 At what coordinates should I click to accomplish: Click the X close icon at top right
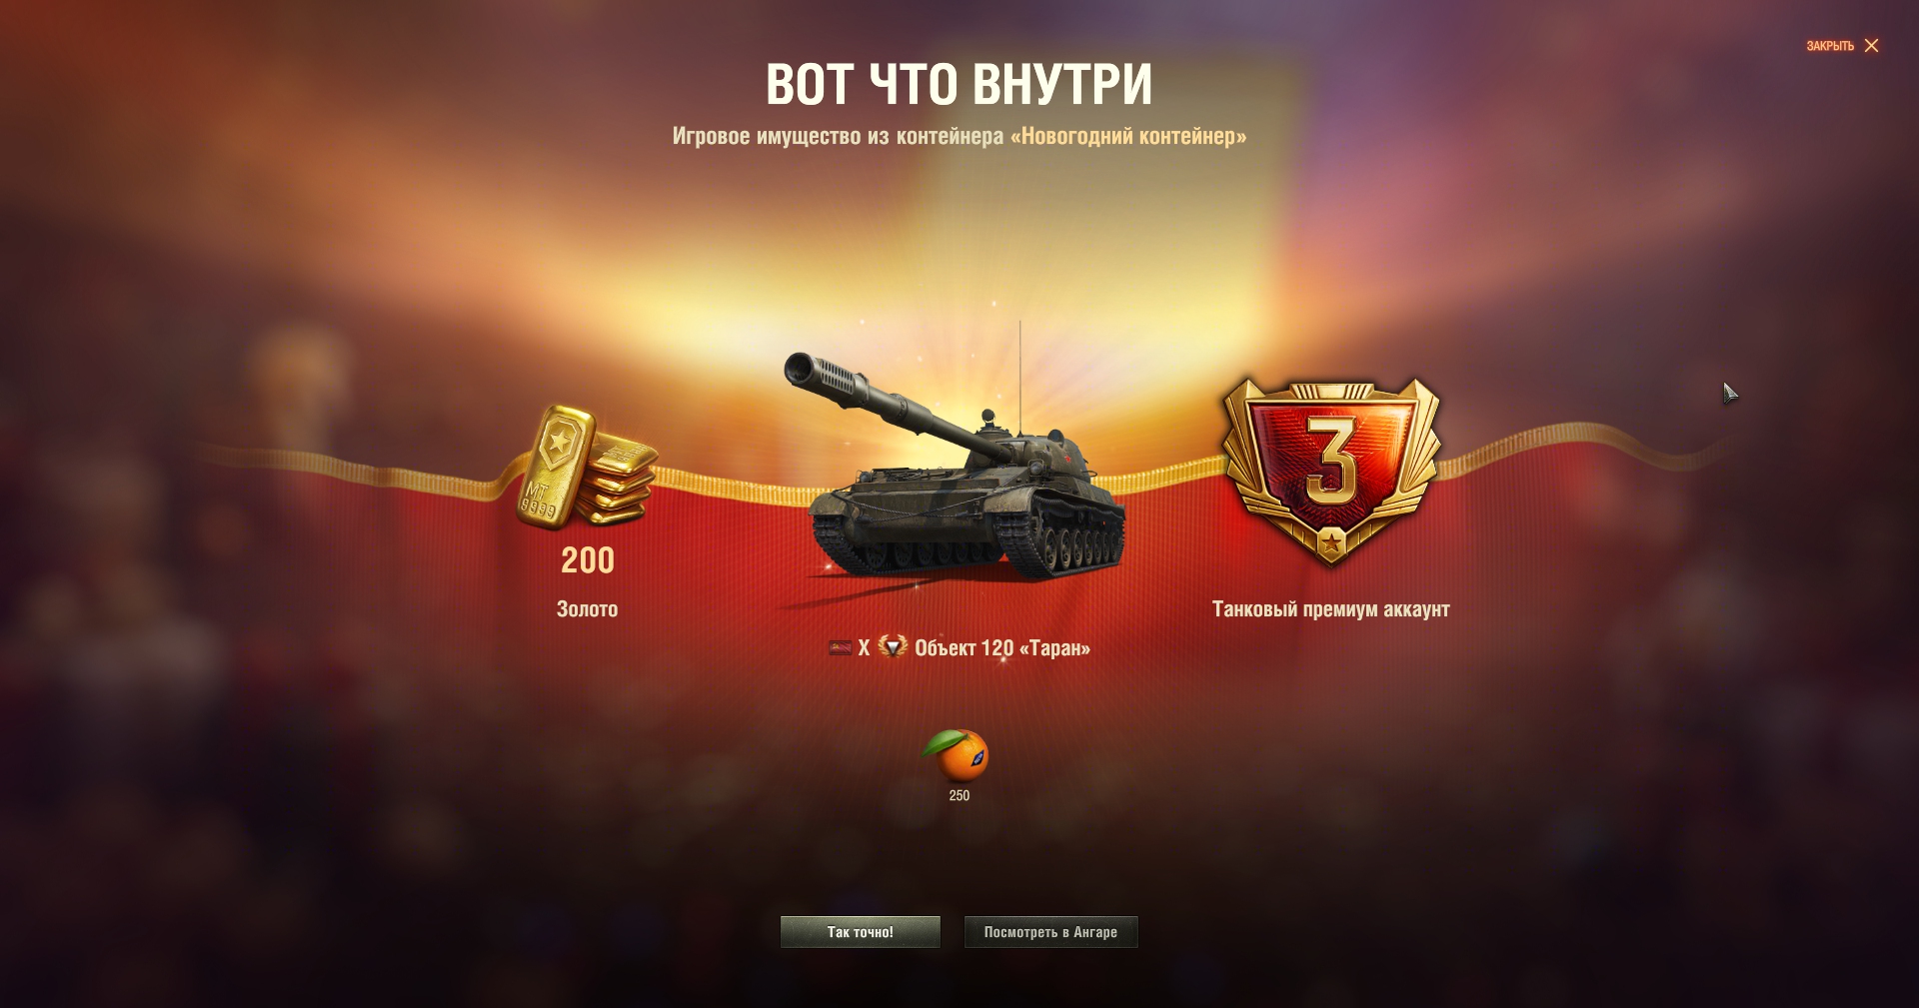1871,46
